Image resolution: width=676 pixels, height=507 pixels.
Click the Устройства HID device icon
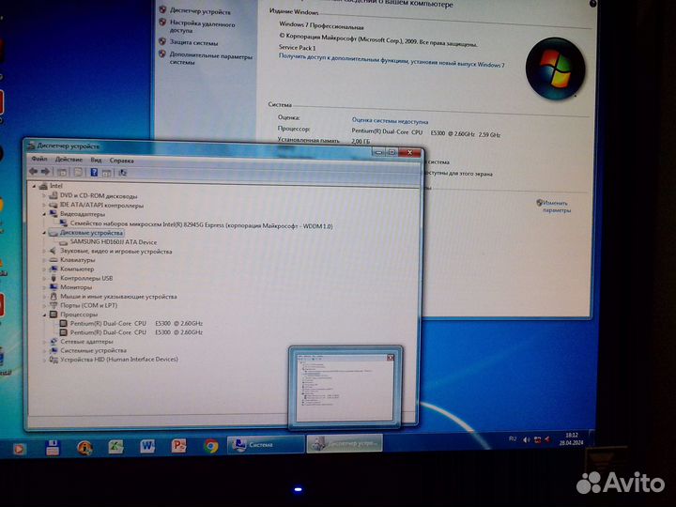(x=54, y=359)
